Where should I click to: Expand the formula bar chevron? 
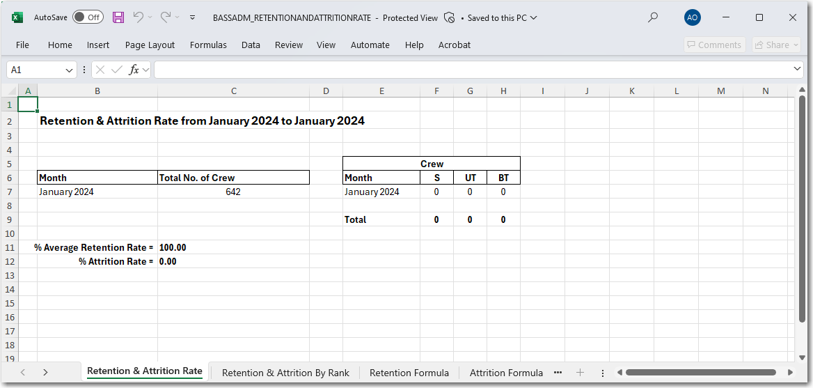(798, 69)
